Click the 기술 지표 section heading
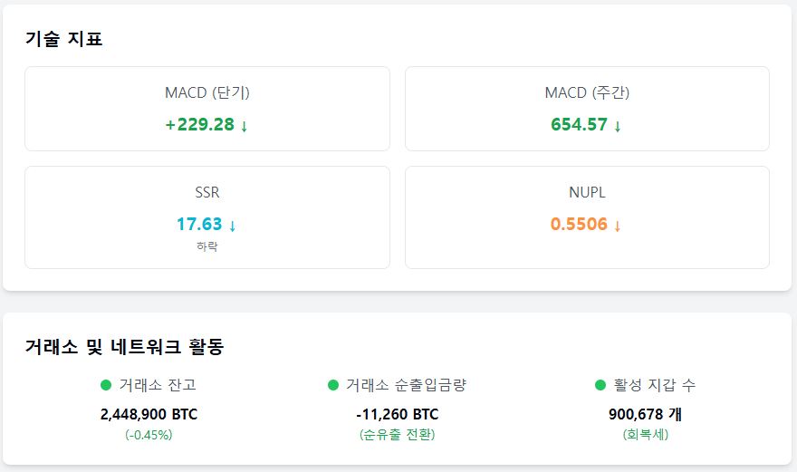This screenshot has height=472, width=797. point(64,39)
